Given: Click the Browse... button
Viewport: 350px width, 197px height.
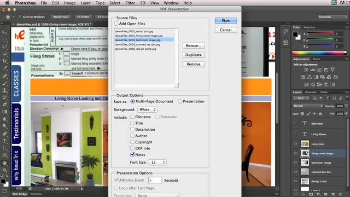Looking at the screenshot, I should point(194,45).
